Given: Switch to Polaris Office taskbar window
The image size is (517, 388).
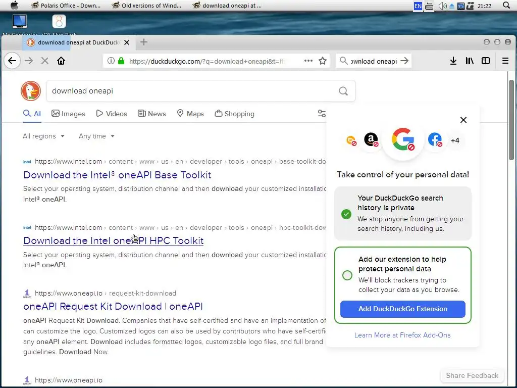Looking at the screenshot, I should (x=66, y=5).
